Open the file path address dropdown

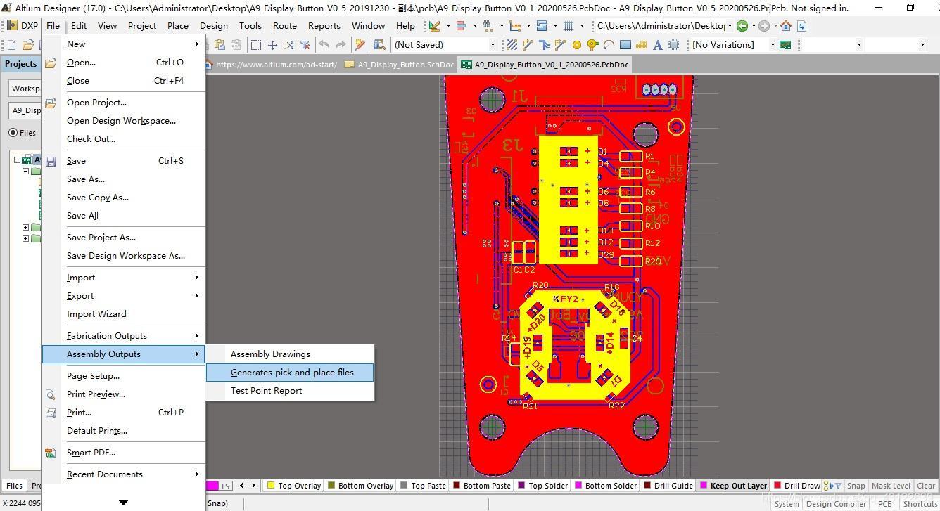(730, 26)
